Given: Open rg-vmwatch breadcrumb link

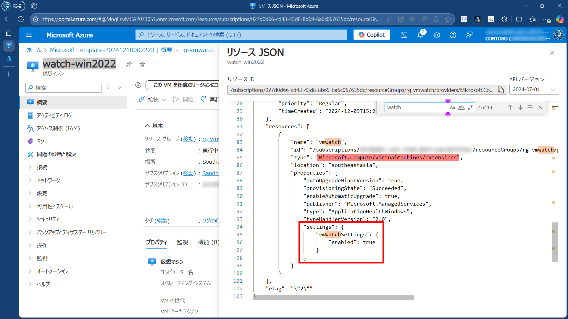Looking at the screenshot, I should pos(198,50).
